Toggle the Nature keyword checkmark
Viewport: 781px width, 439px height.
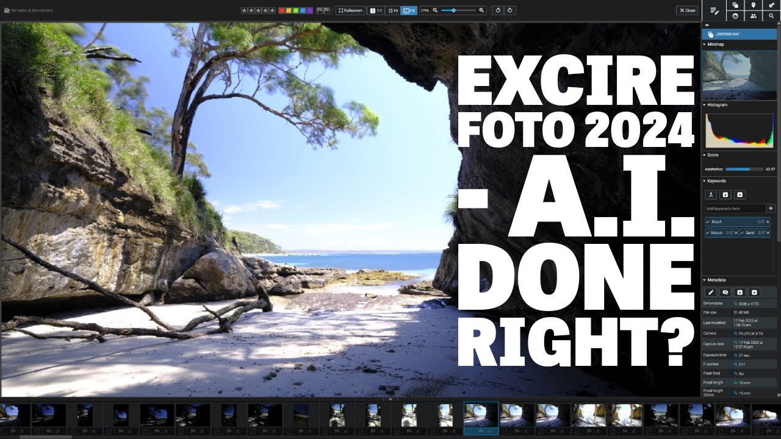pos(708,233)
